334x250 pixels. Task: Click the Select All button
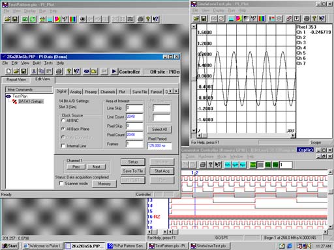click(x=159, y=130)
